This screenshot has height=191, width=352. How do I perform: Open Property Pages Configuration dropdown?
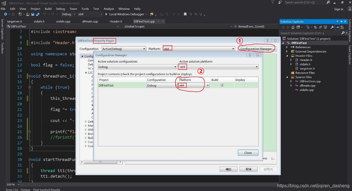coord(124,49)
